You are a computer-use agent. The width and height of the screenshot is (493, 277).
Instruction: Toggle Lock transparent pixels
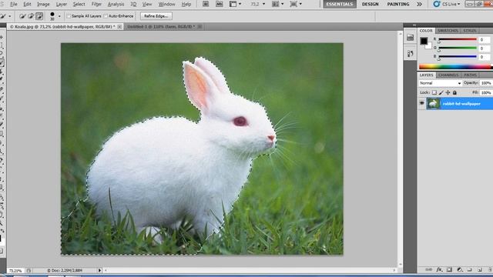point(434,92)
